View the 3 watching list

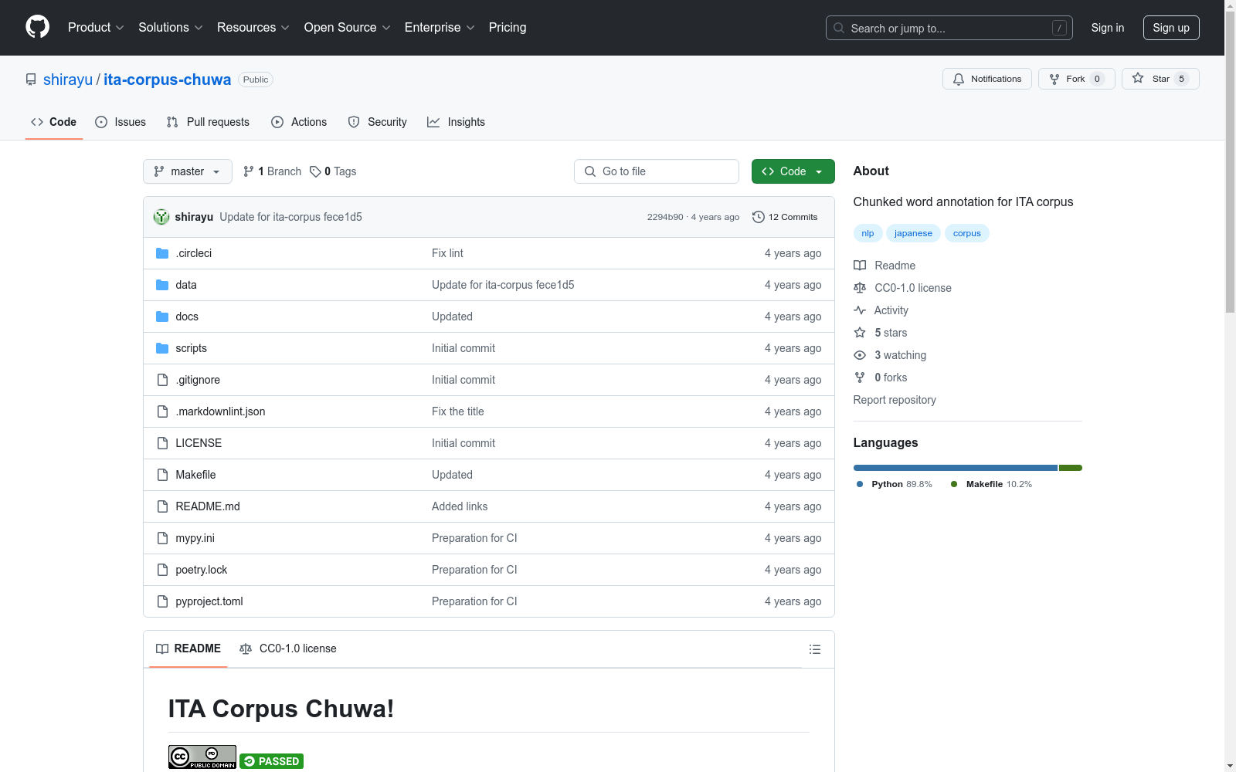coord(890,355)
